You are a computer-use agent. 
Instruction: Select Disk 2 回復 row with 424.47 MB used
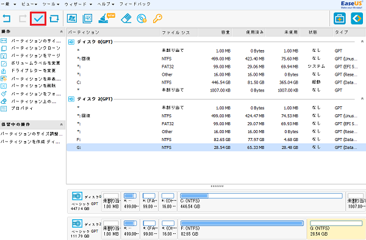click(216, 115)
